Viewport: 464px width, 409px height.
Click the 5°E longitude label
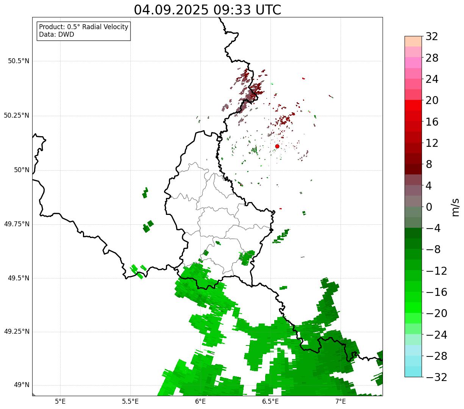(60, 401)
